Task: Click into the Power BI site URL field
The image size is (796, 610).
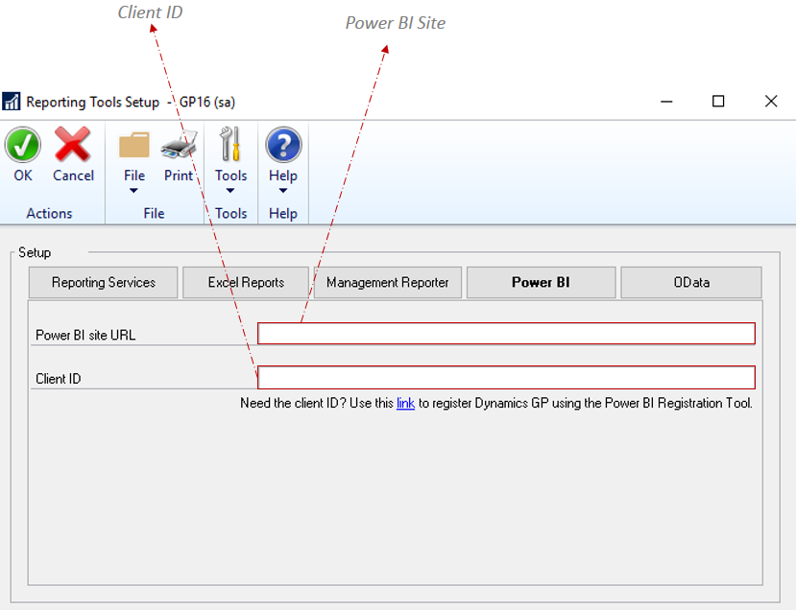Action: click(507, 334)
